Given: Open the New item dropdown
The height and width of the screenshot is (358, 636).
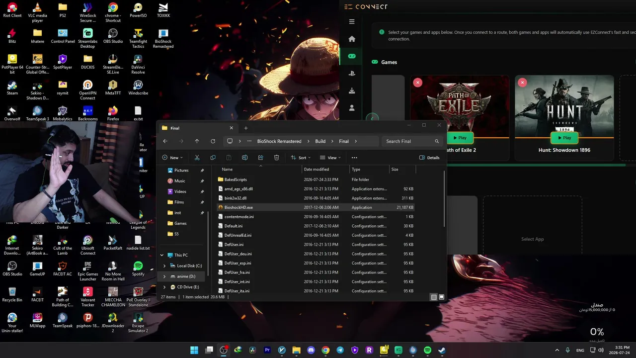Looking at the screenshot, I should click(x=172, y=158).
